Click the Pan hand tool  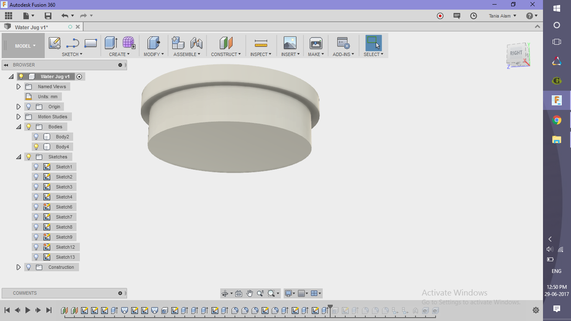250,293
